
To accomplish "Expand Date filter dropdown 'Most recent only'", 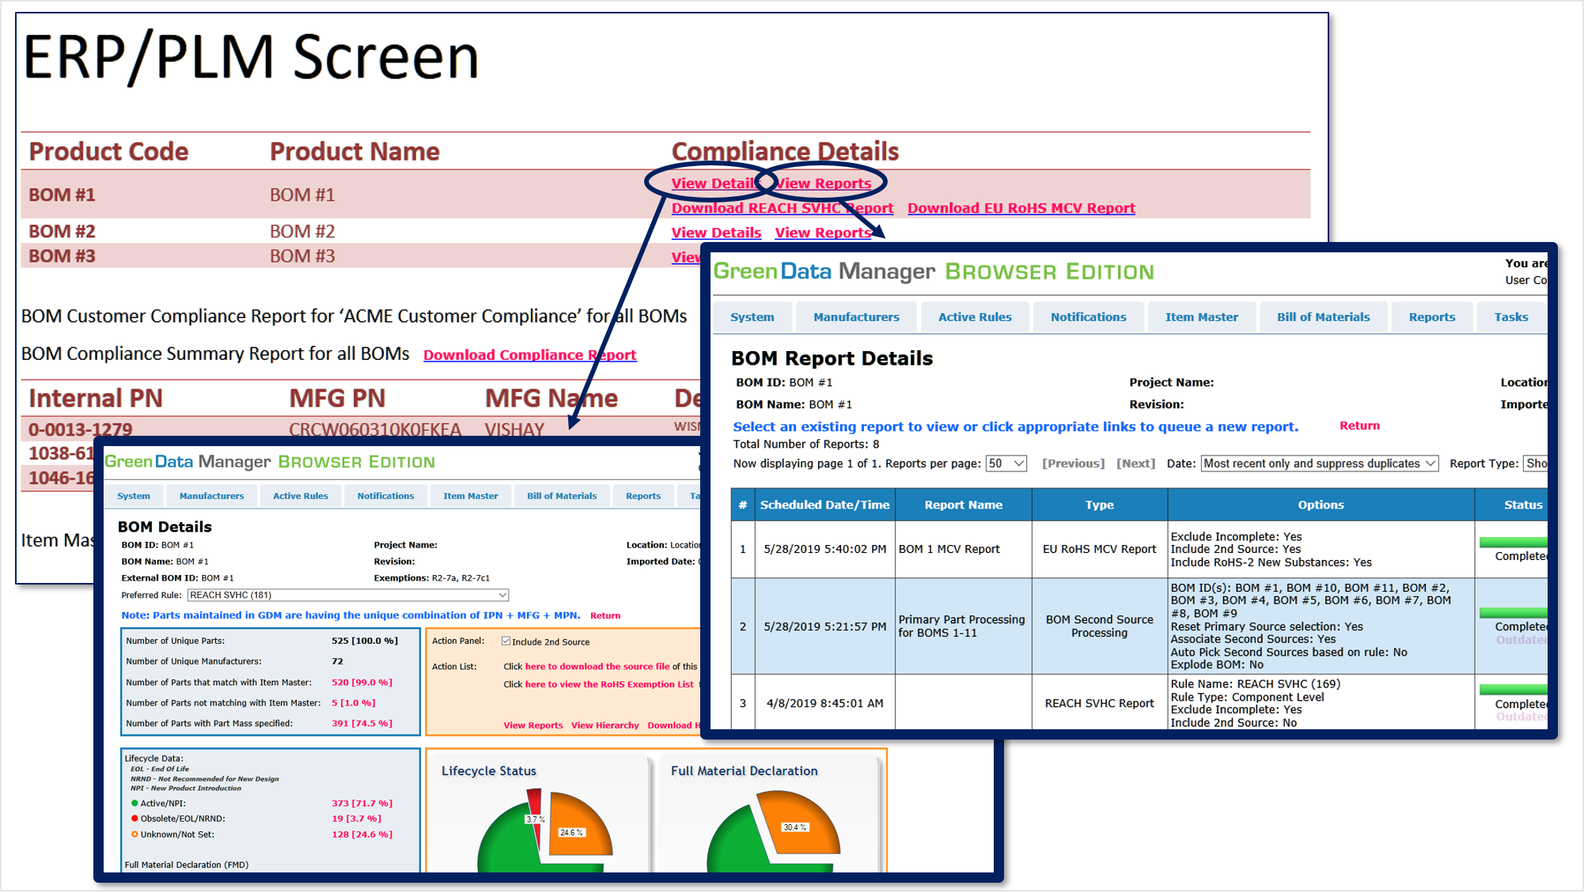I will pos(1320,464).
